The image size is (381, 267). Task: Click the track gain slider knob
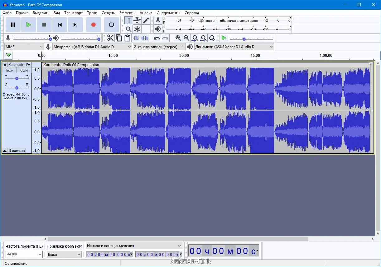point(17,78)
